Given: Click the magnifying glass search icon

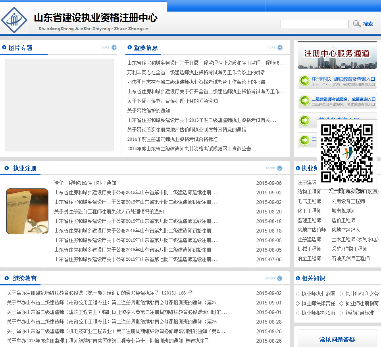Looking at the screenshot, I should pyautogui.click(x=357, y=24).
